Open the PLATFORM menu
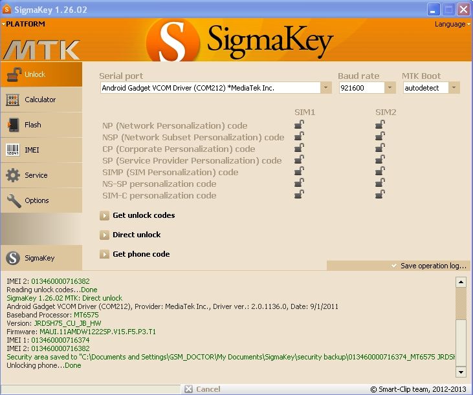Viewport: 473px width, 395px height. tap(24, 24)
